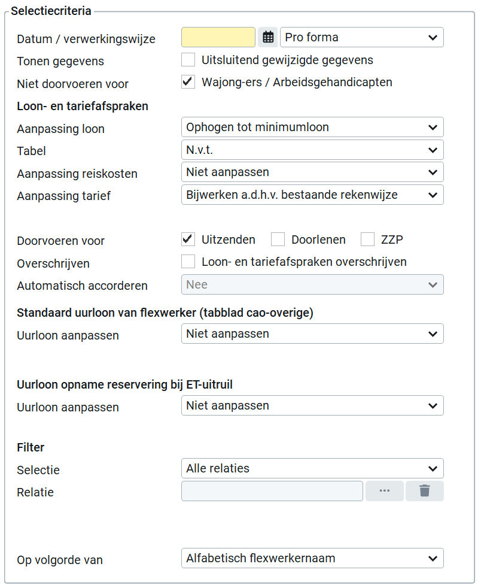Expand the Aanpassing loon dropdown
478x585 pixels.
coord(312,127)
